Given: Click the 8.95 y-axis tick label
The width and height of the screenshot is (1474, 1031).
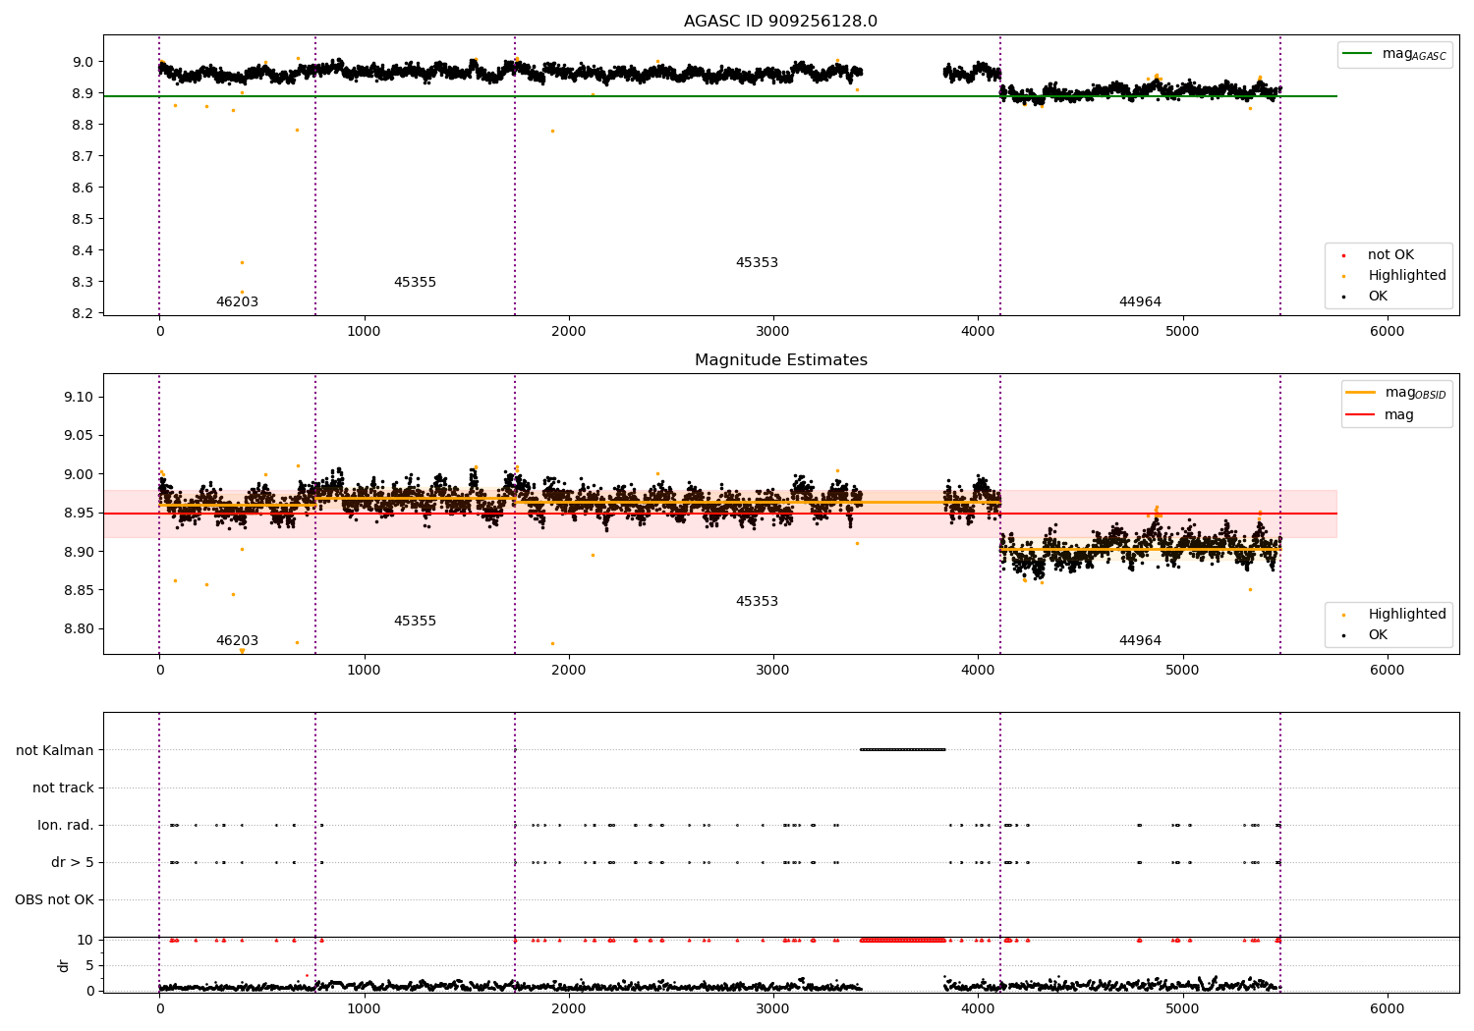Looking at the screenshot, I should (77, 514).
